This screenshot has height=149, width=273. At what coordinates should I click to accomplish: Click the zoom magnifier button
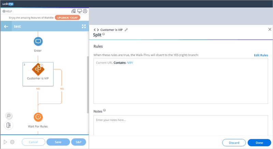coord(9,116)
